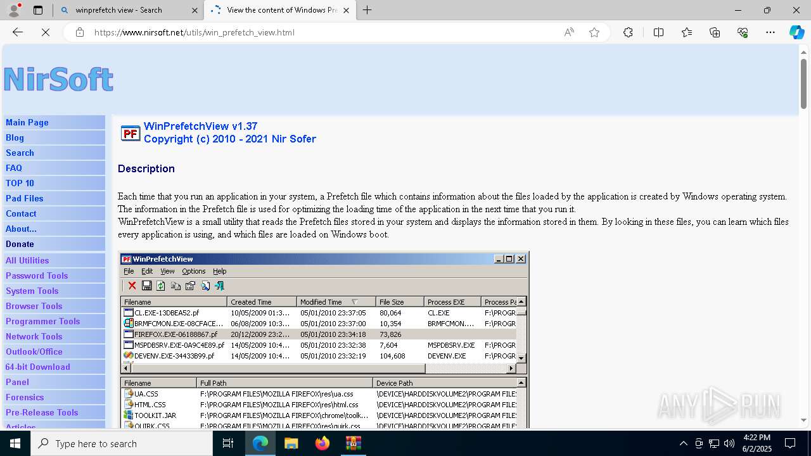Open Programmer Tools link

pyautogui.click(x=43, y=321)
